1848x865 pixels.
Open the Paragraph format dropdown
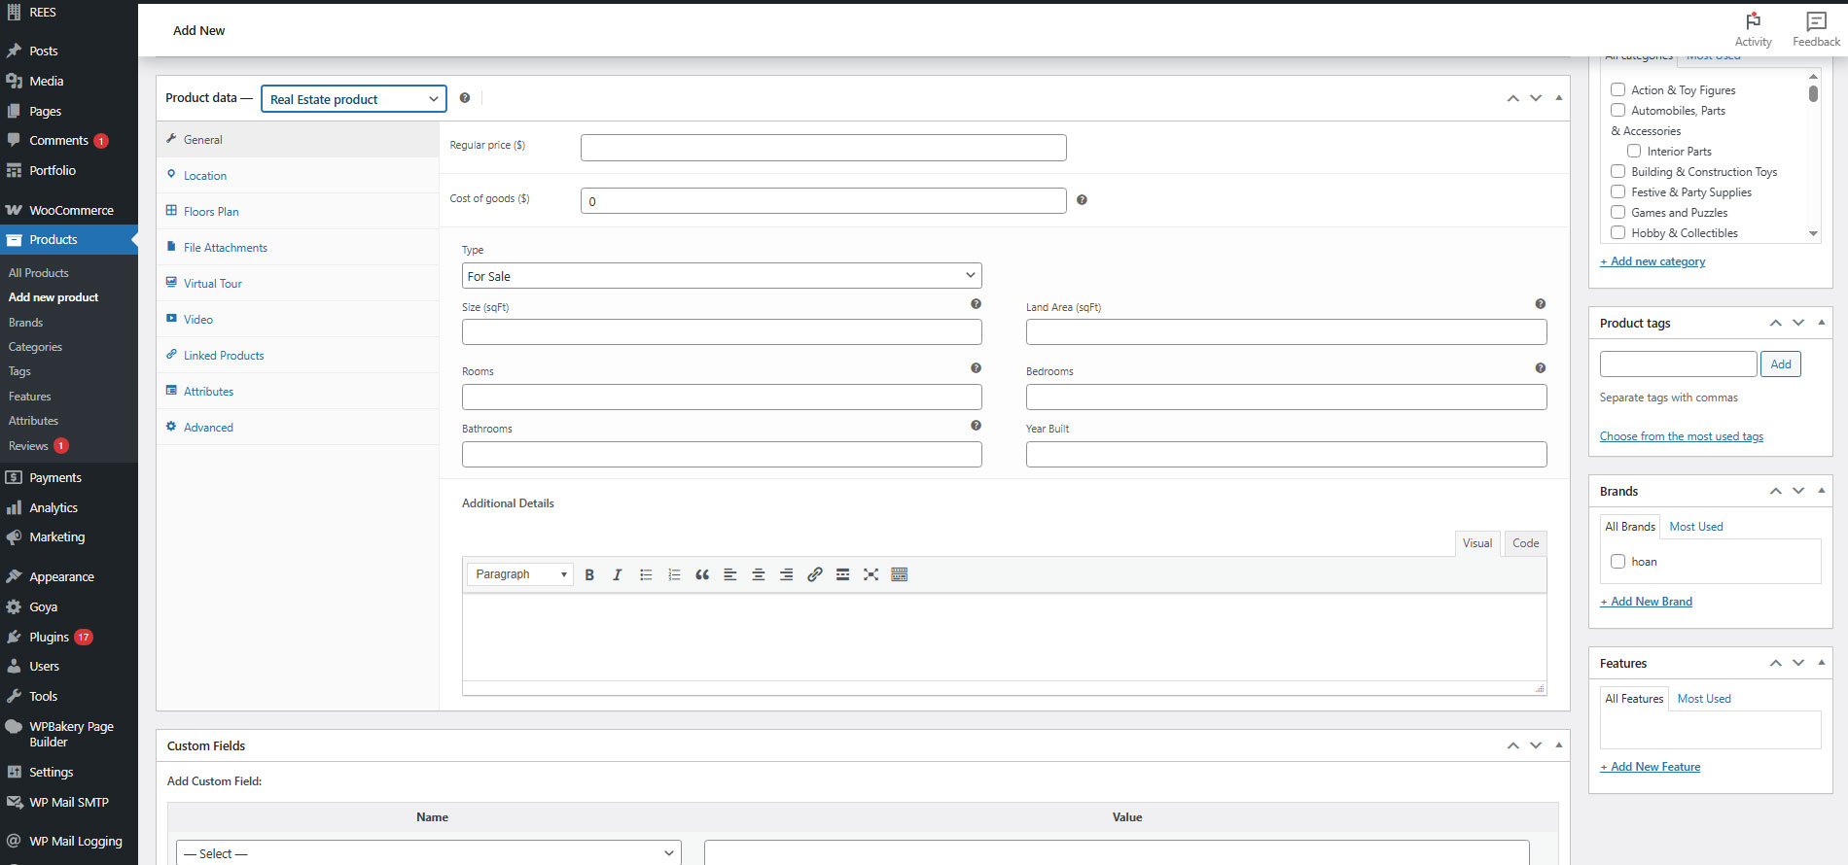click(520, 574)
